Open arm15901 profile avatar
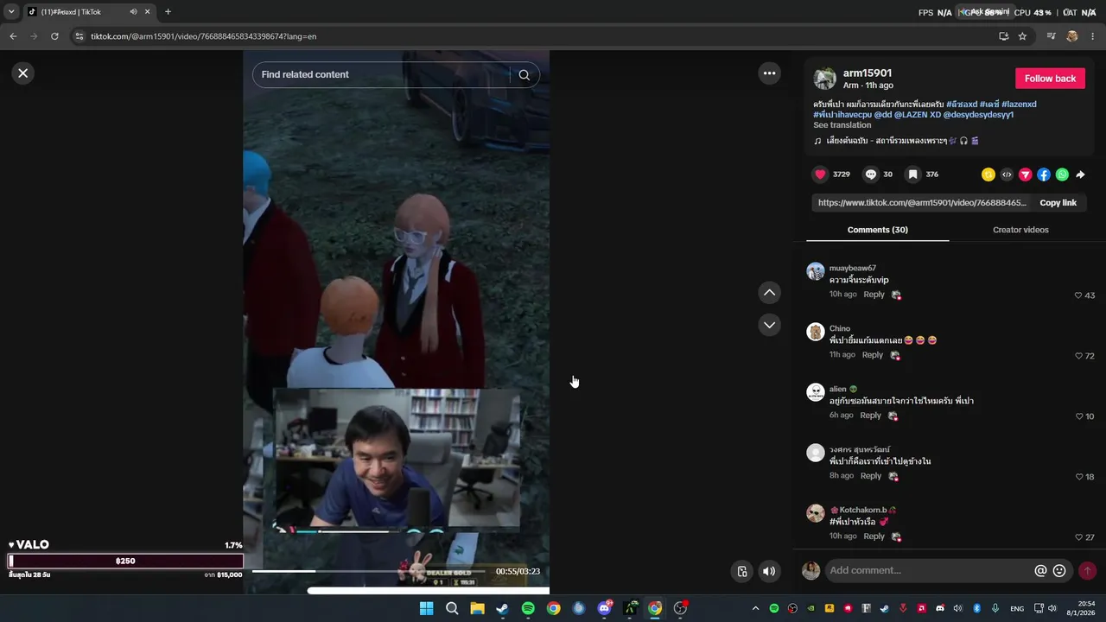Viewport: 1106px width, 622px height. (825, 79)
